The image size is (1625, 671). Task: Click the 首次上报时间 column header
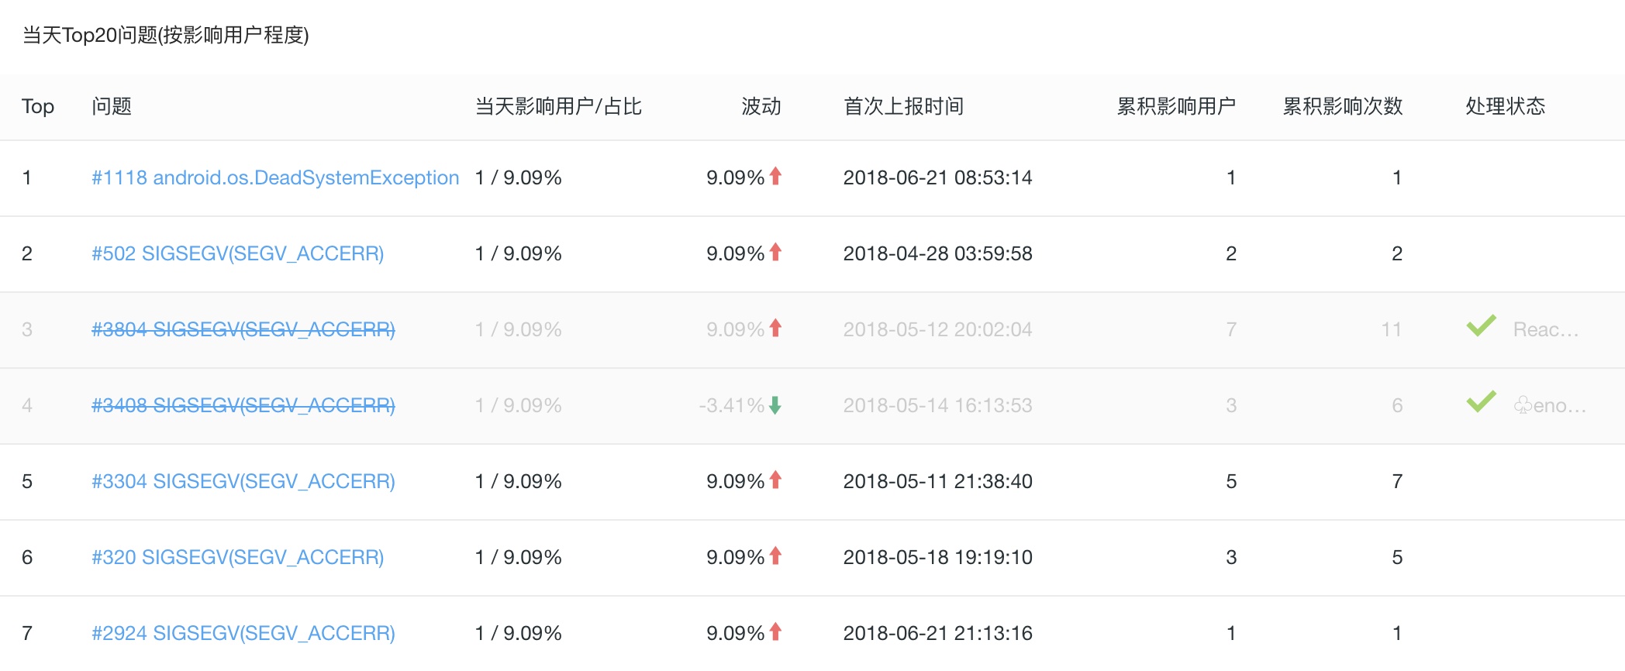(903, 106)
